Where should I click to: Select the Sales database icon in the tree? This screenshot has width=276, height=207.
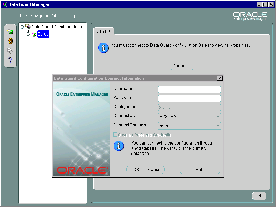[34, 34]
